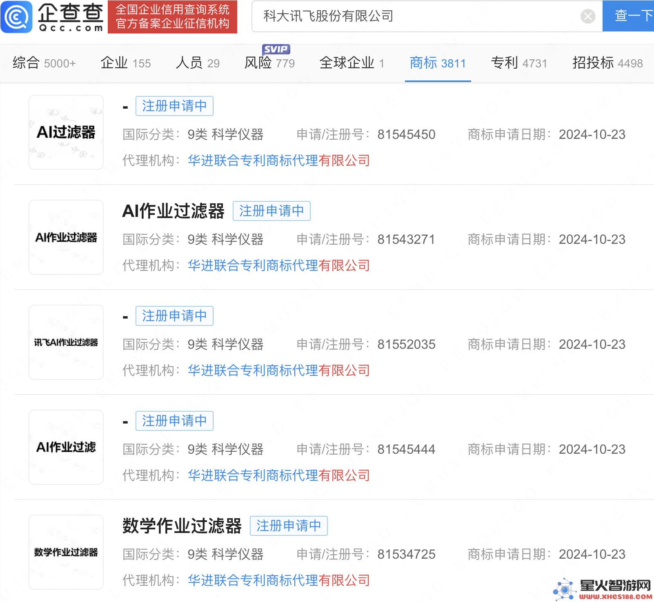Image resolution: width=654 pixels, height=602 pixels.
Task: Switch to the 企业 155 tab
Action: pyautogui.click(x=126, y=63)
